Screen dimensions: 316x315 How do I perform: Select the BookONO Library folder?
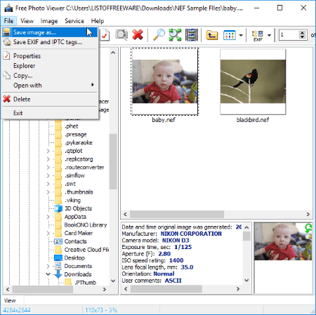coord(86,225)
